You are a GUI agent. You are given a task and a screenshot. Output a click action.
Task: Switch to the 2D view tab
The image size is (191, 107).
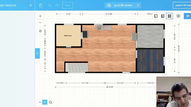[x=187, y=16]
